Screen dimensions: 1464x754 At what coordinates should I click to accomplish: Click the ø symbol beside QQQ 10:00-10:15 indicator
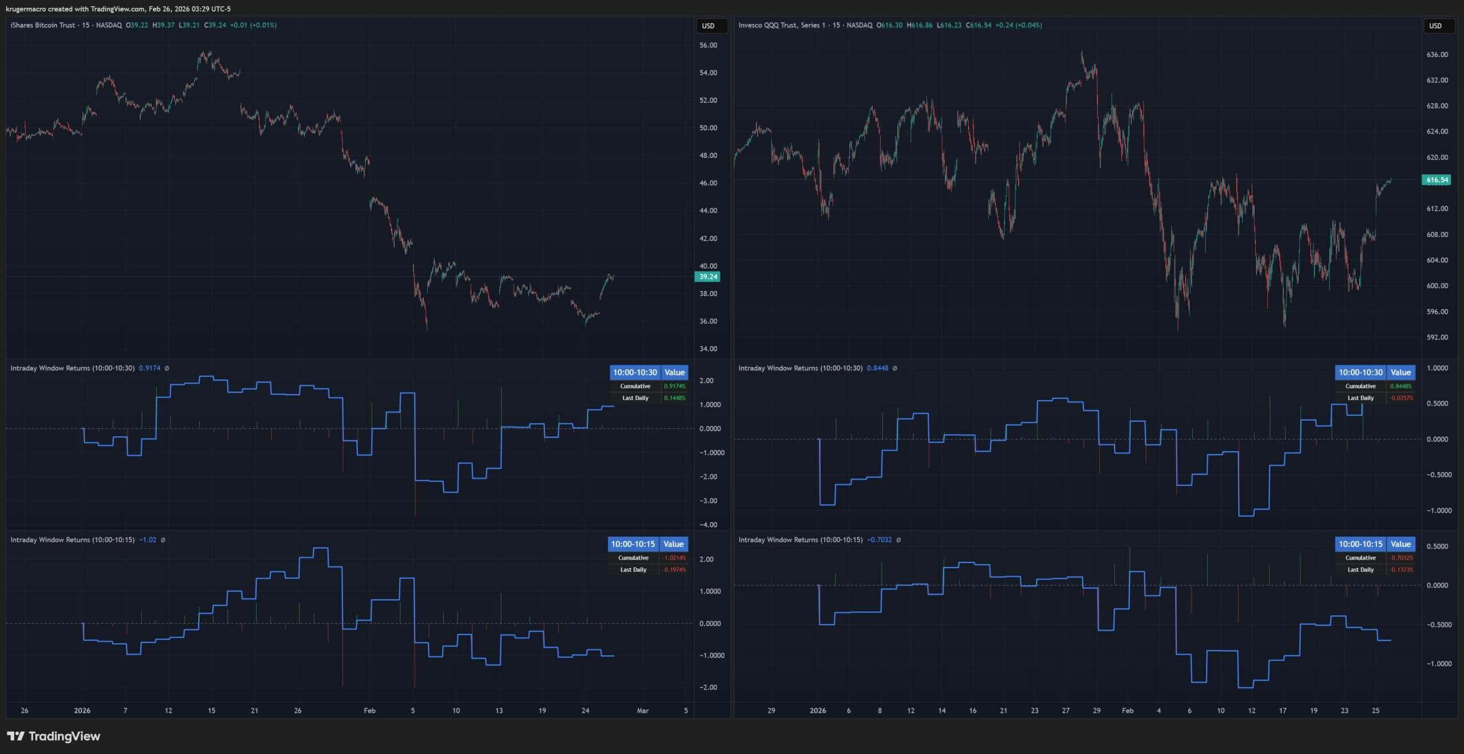click(898, 540)
